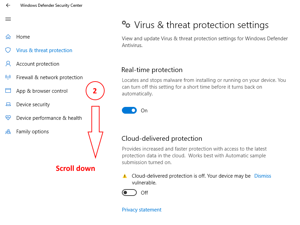
Task: Click the yellow warning triangle icon
Action: pyautogui.click(x=125, y=176)
